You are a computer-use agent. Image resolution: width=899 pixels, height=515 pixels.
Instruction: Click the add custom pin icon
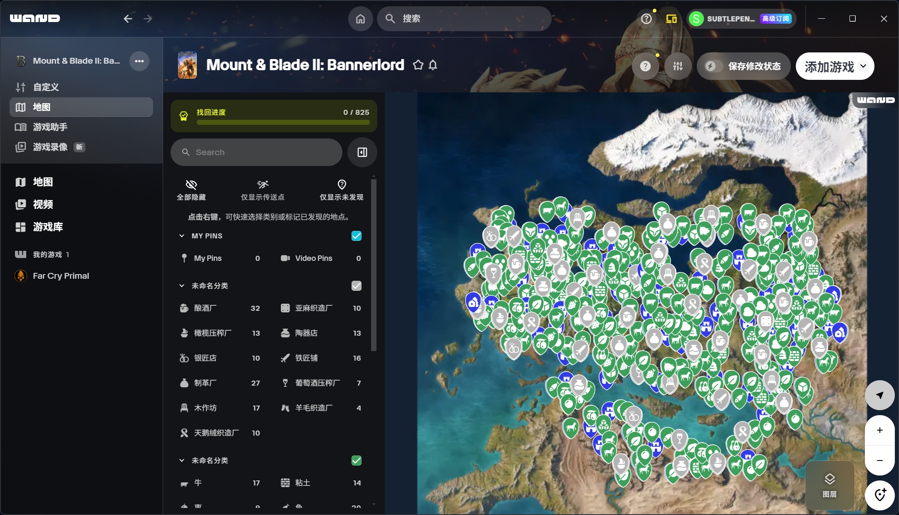[x=879, y=495]
